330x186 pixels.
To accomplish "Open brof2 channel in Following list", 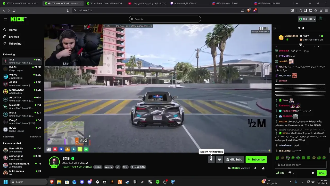I will click(22, 114).
